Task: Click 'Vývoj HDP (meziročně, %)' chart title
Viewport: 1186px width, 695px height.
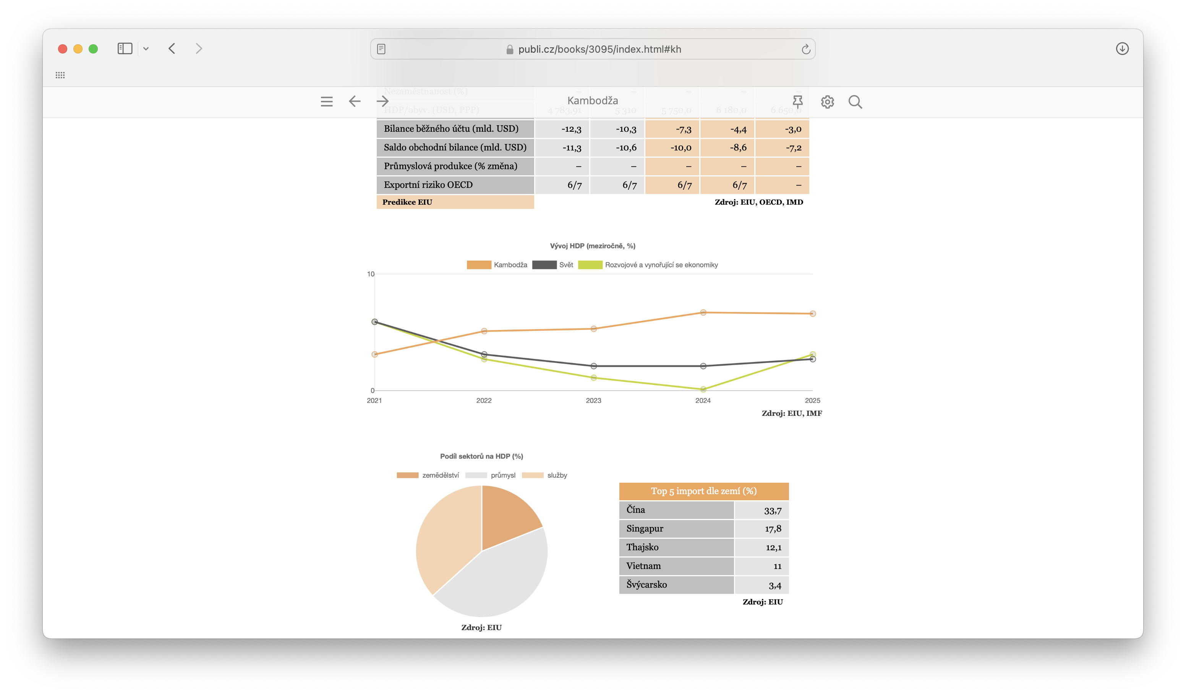Action: click(593, 246)
